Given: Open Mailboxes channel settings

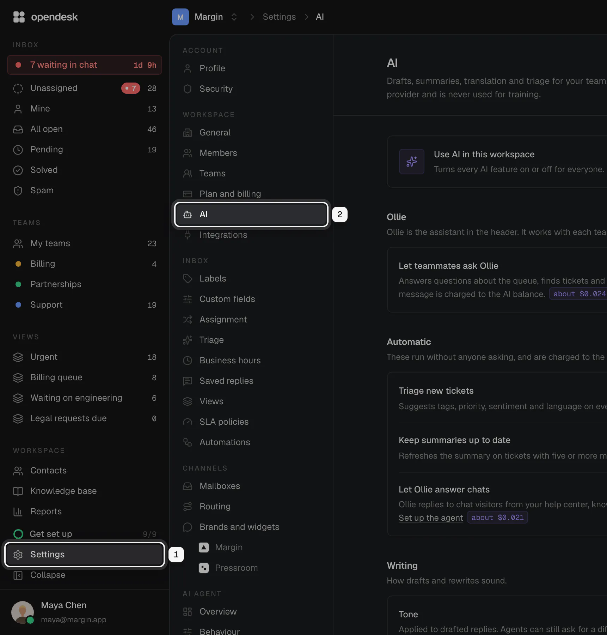Looking at the screenshot, I should [252, 486].
